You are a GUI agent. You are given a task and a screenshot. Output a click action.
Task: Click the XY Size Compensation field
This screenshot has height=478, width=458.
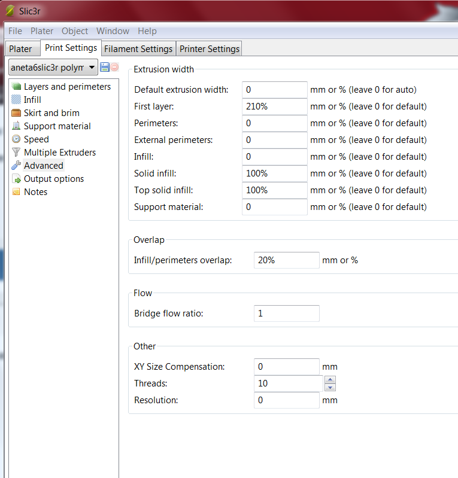287,366
